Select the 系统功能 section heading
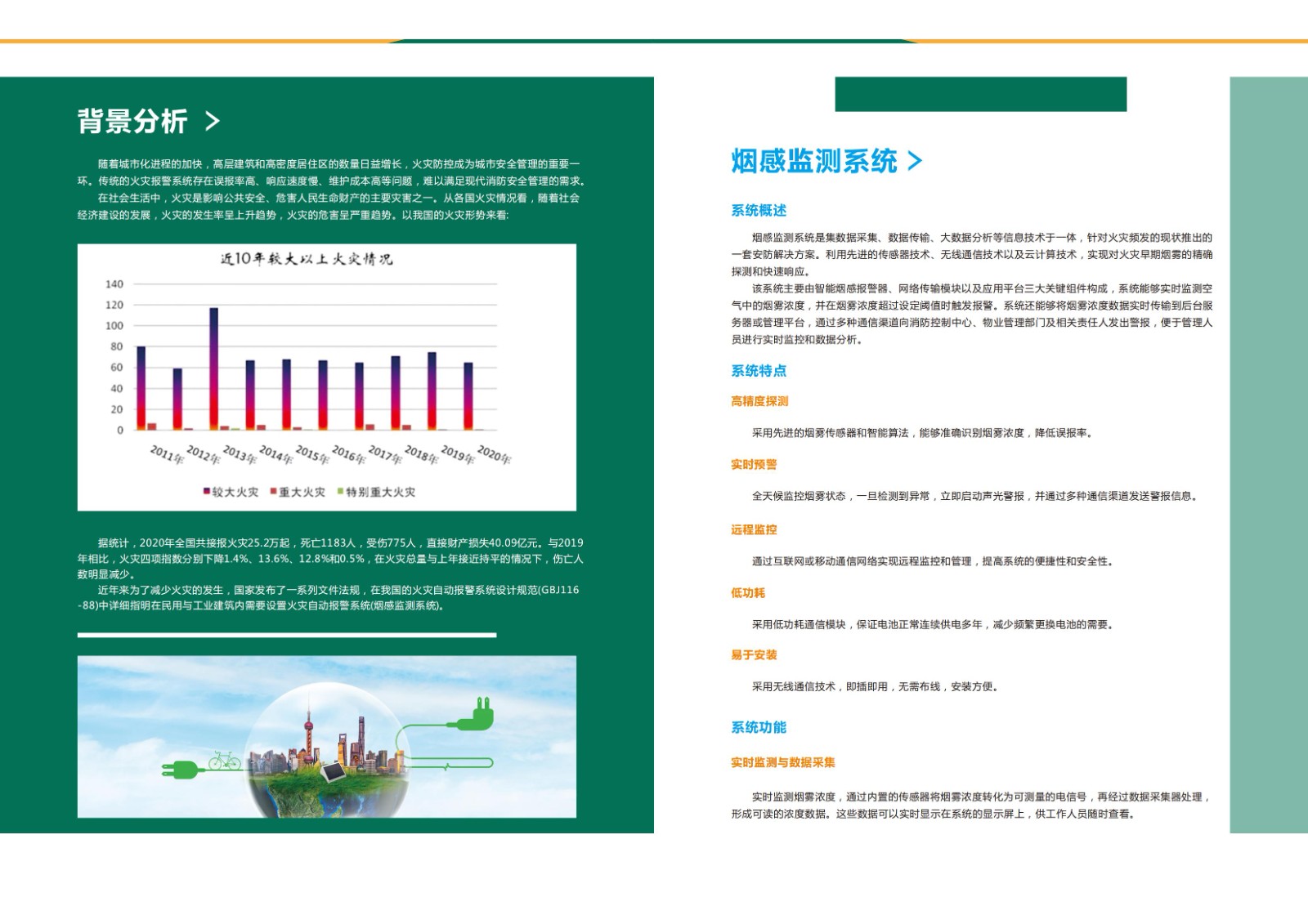Viewport: 1308px width, 924px height. [x=758, y=728]
